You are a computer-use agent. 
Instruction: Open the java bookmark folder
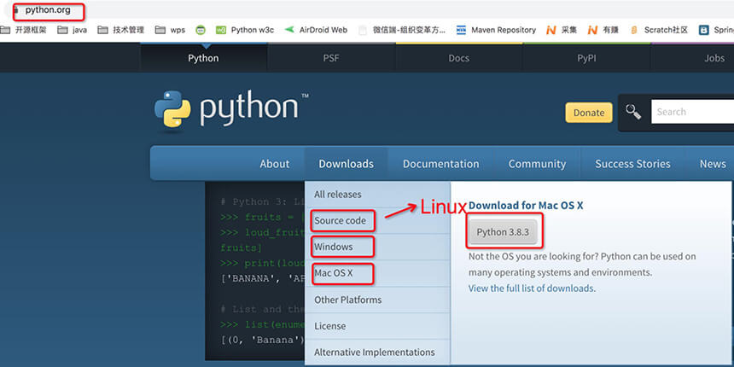pos(72,30)
